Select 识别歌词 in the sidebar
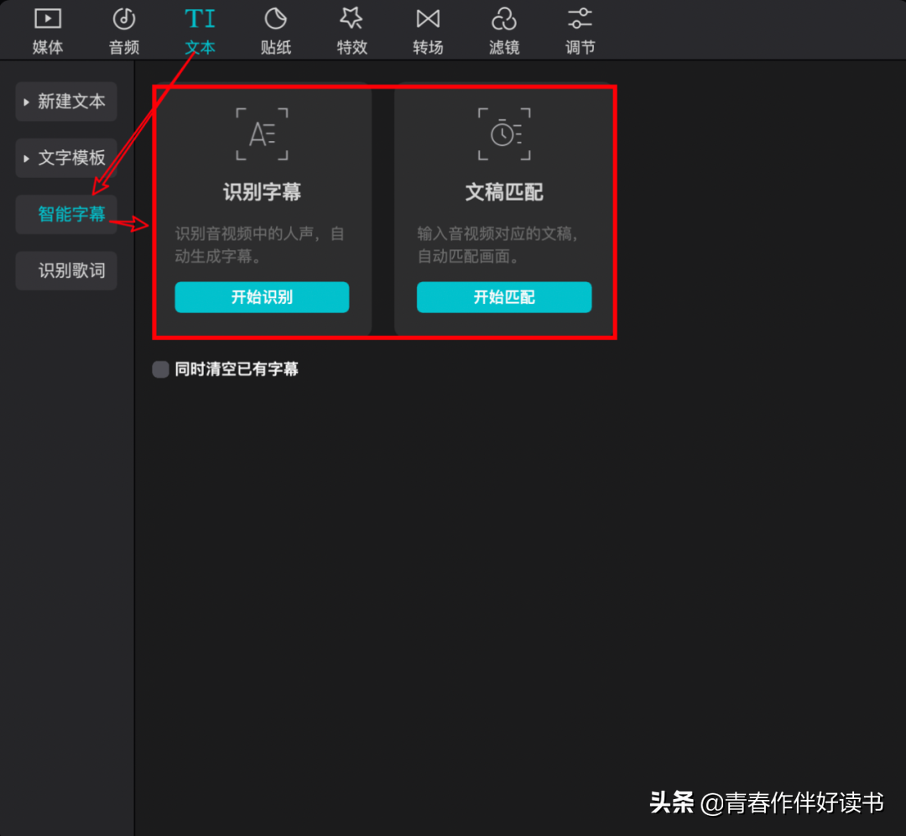Screen dimensions: 906x836 pyautogui.click(x=65, y=270)
